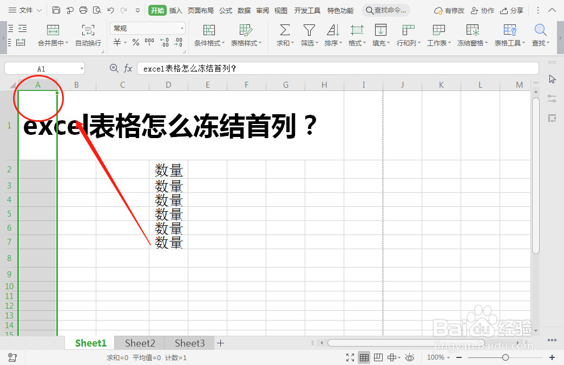Click the zoom out minus button
Image resolution: width=564 pixels, height=365 pixels.
pyautogui.click(x=459, y=357)
